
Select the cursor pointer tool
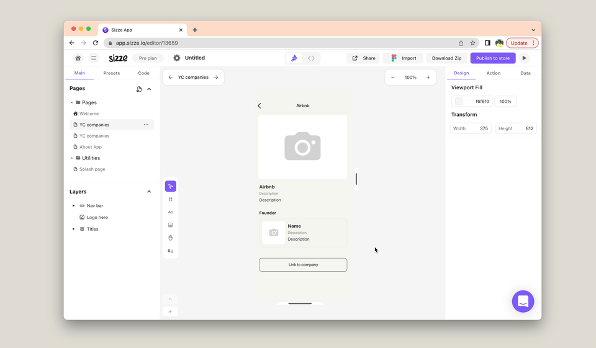tap(170, 186)
